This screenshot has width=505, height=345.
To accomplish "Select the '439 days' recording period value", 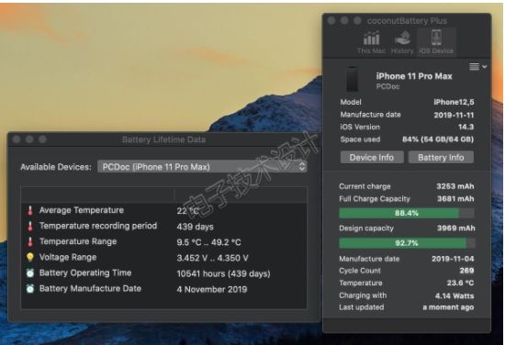I will tap(195, 227).
